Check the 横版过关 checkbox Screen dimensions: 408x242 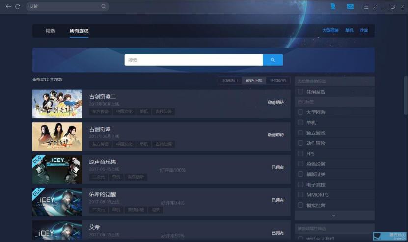(300, 174)
